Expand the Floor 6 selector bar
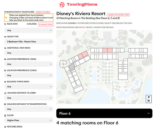The height and width of the screenshot is (128, 160). coord(104,113)
